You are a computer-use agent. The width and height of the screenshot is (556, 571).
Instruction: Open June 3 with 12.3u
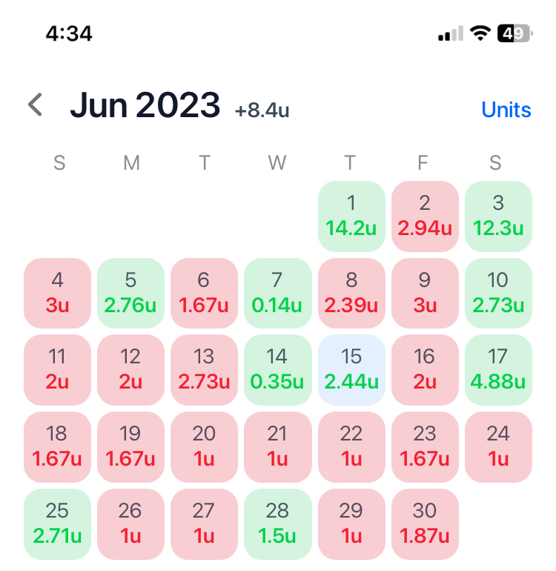click(498, 217)
